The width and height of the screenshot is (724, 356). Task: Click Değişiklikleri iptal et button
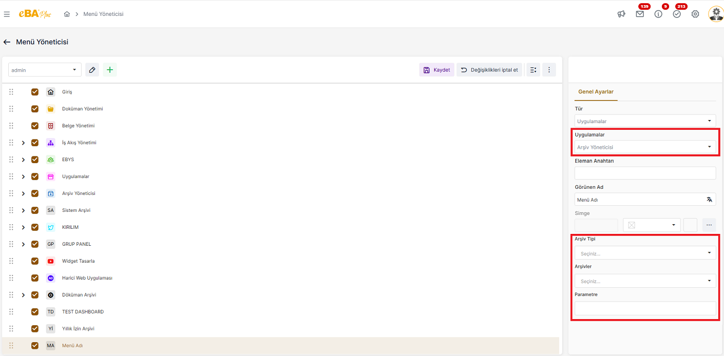(x=490, y=70)
